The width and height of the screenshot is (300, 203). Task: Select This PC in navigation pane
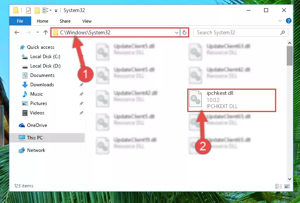[x=47, y=138]
